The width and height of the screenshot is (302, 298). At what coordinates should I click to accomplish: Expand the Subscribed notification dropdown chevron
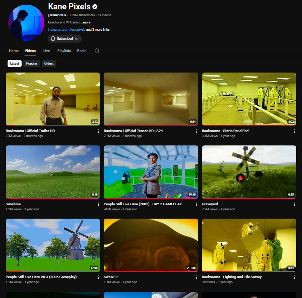[x=77, y=39]
